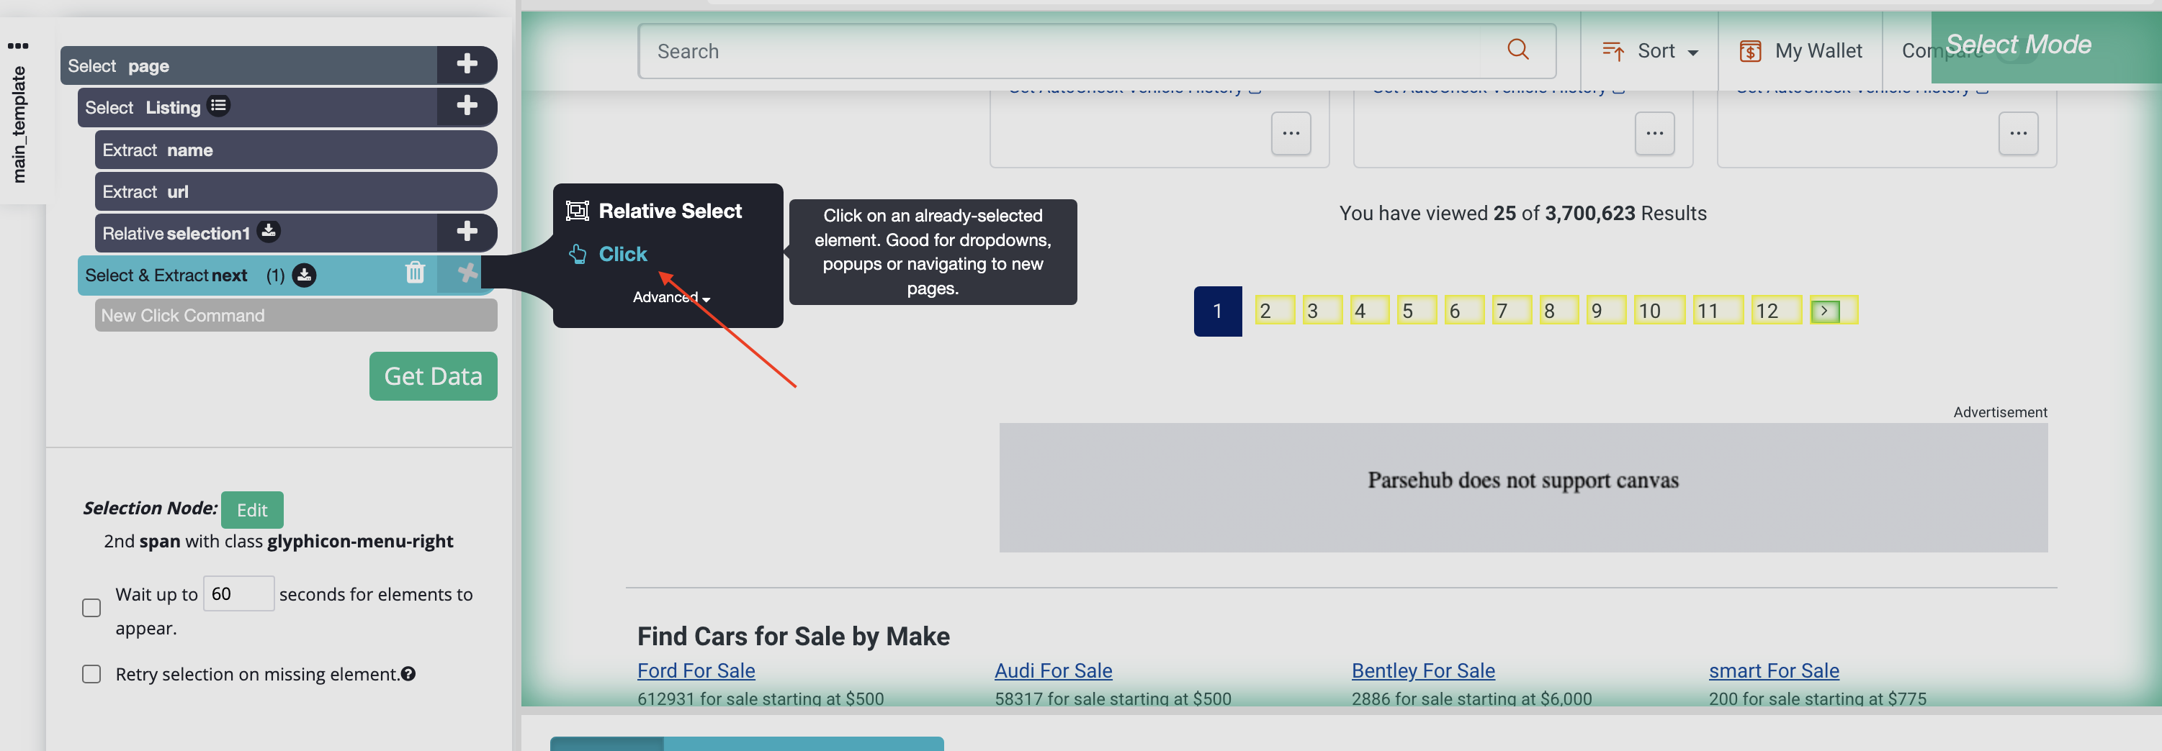Image resolution: width=2162 pixels, height=751 pixels.
Task: Click the plus icon on Relative selection1 row
Action: pyautogui.click(x=467, y=232)
